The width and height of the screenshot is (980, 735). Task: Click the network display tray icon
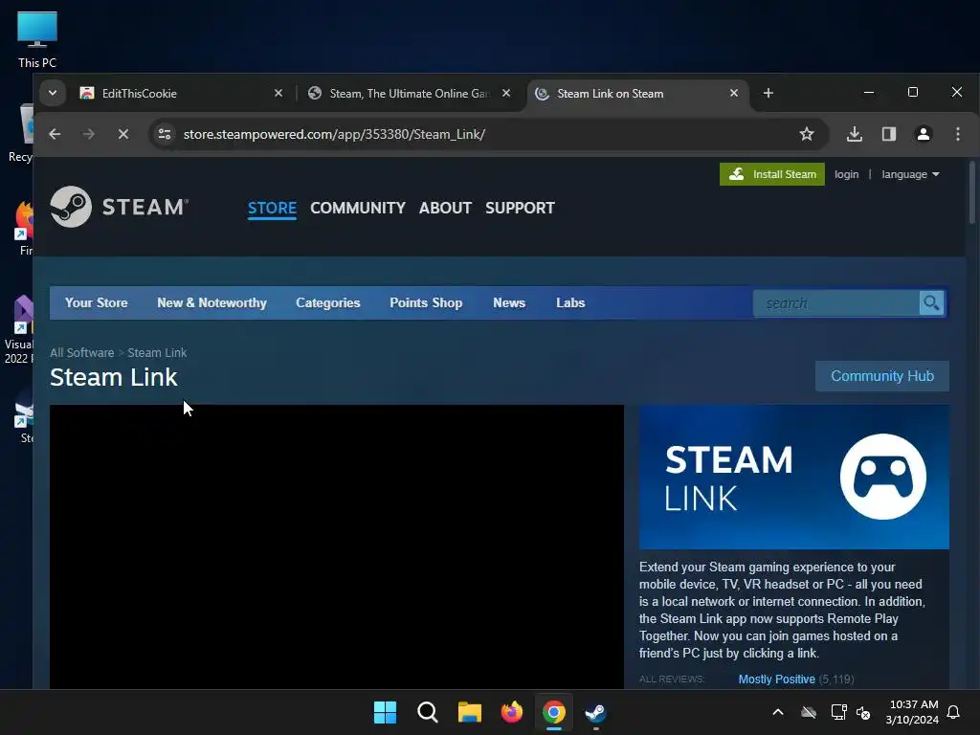[x=838, y=712]
